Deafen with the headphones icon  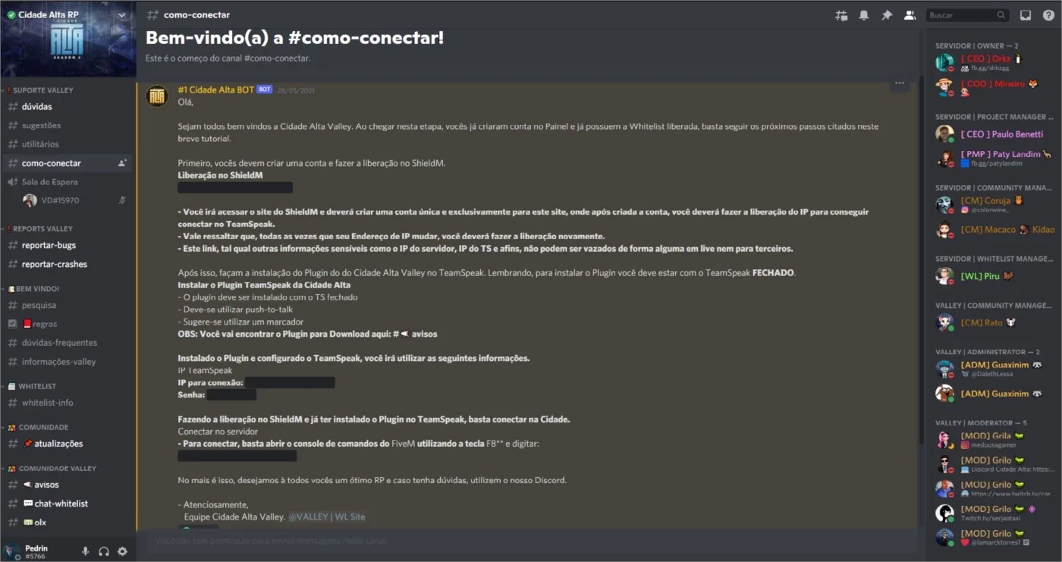pyautogui.click(x=104, y=551)
